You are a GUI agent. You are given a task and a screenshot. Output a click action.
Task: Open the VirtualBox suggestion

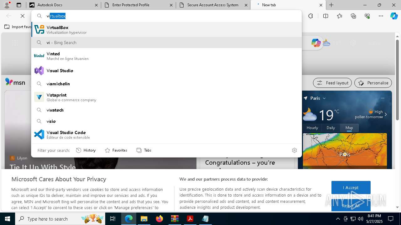coord(166,30)
